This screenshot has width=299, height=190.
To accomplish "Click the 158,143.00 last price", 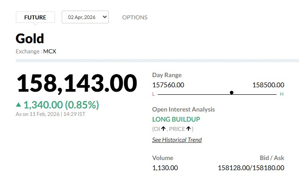I will 77,84.
